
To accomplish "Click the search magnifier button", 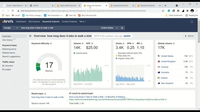I will click(122, 28).
